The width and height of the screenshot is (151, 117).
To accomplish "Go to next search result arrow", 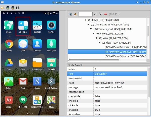I will (x=100, y=14).
